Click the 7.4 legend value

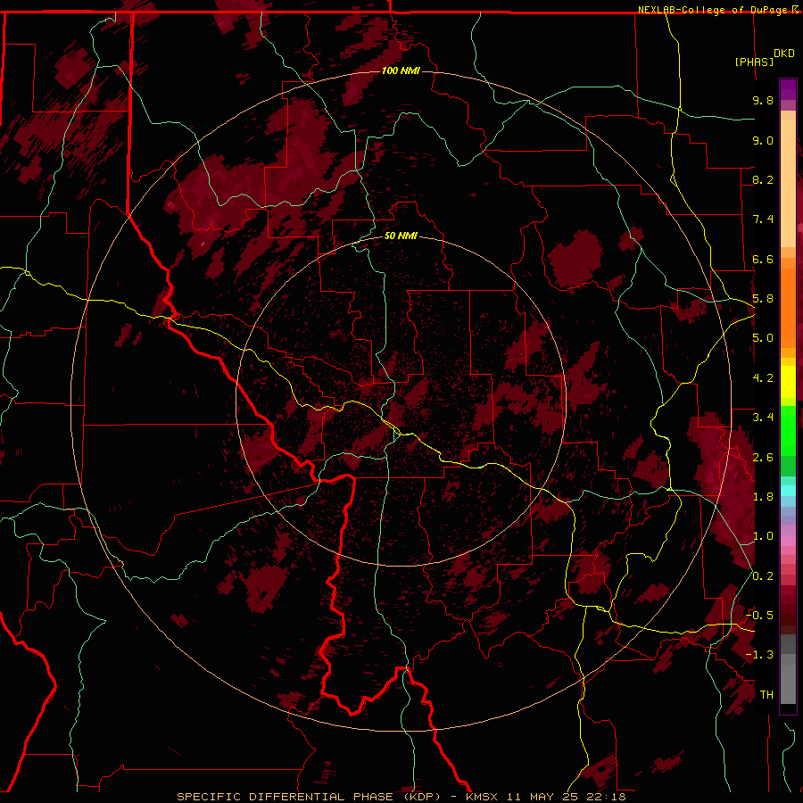coord(763,219)
